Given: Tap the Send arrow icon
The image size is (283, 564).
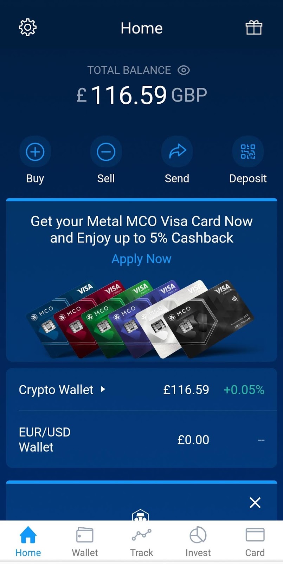Looking at the screenshot, I should (177, 152).
